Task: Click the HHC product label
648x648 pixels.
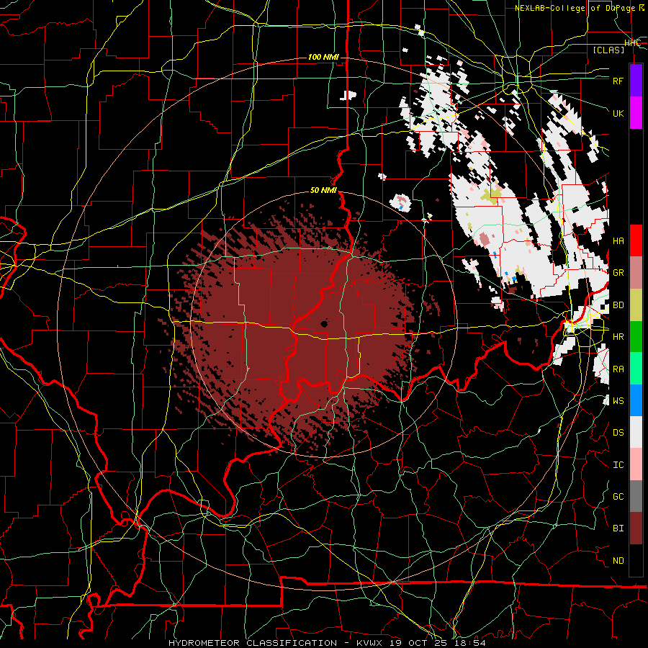Action: coord(632,43)
